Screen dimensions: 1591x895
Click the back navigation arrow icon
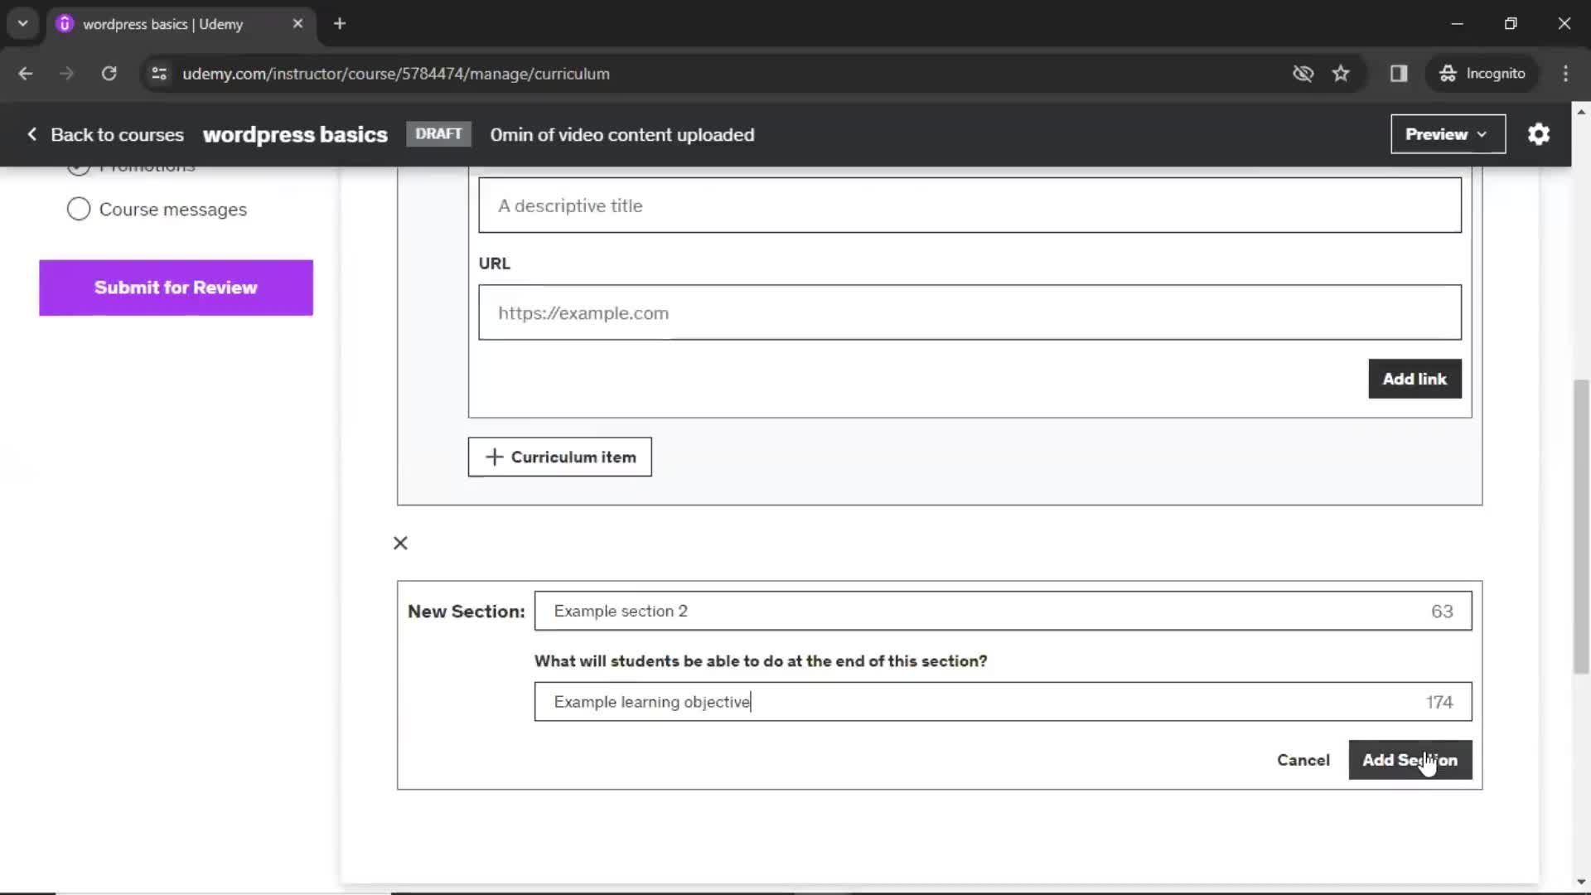[x=27, y=73]
